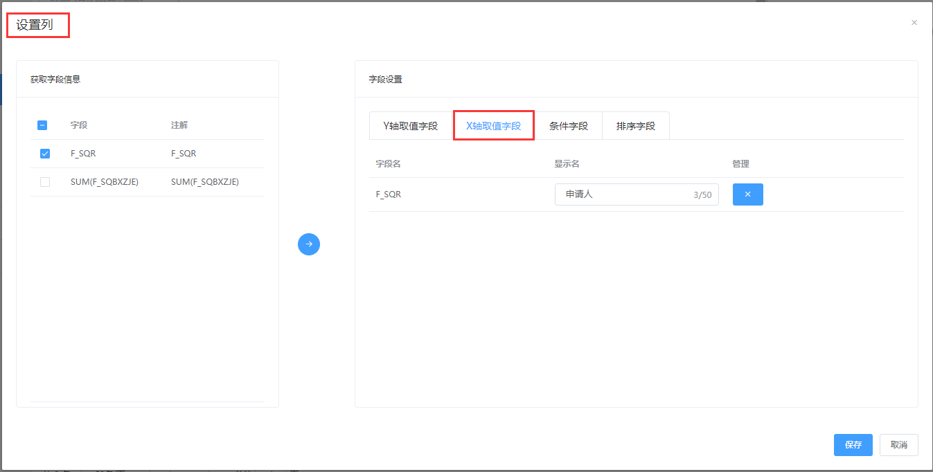Uncheck the F_SQR field checkbox

pyautogui.click(x=45, y=154)
